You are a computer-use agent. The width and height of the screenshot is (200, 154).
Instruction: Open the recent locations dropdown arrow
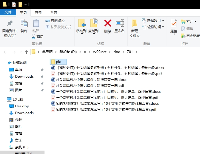pyautogui.click(x=21, y=52)
